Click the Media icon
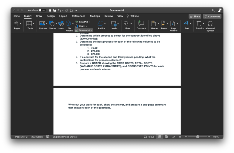 pos(113,23)
